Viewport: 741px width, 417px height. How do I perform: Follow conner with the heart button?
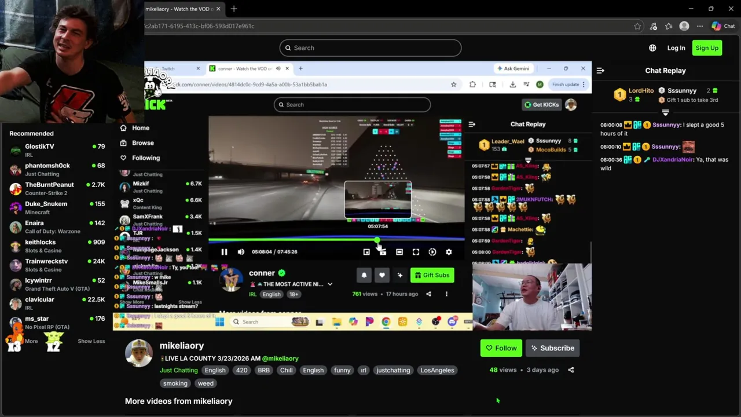(381, 275)
